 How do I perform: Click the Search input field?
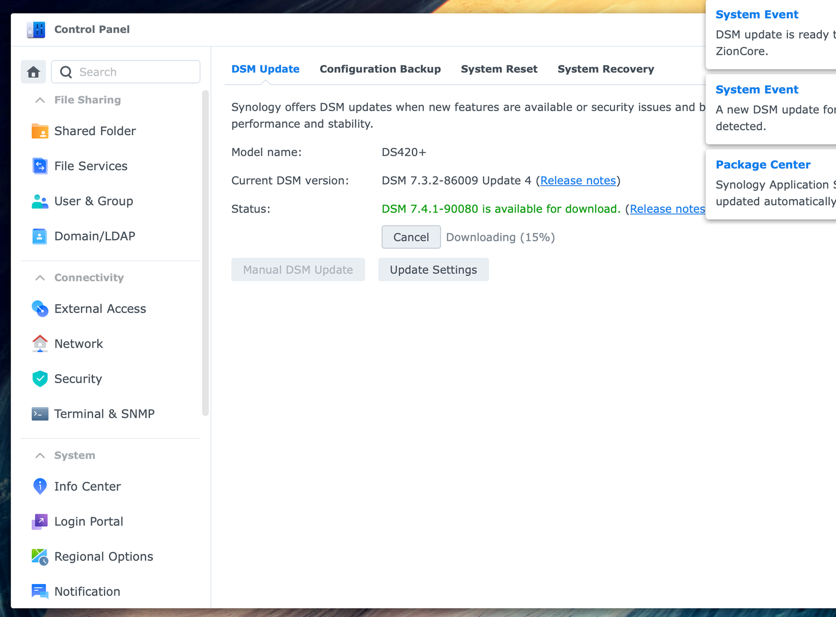pos(125,72)
